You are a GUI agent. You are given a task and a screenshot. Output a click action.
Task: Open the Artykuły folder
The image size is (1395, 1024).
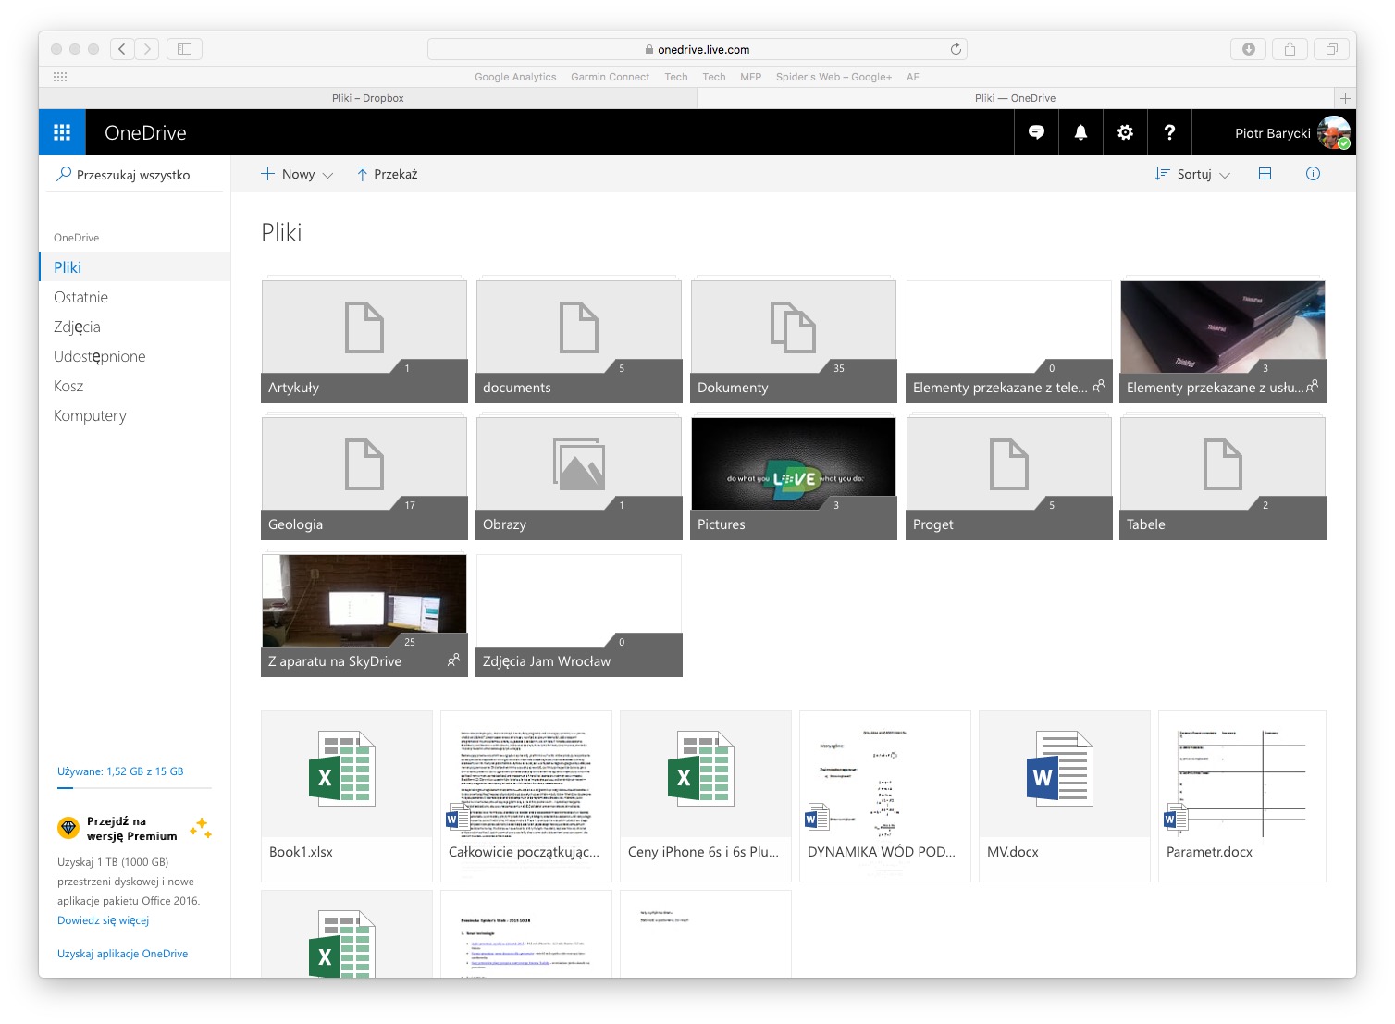364,341
